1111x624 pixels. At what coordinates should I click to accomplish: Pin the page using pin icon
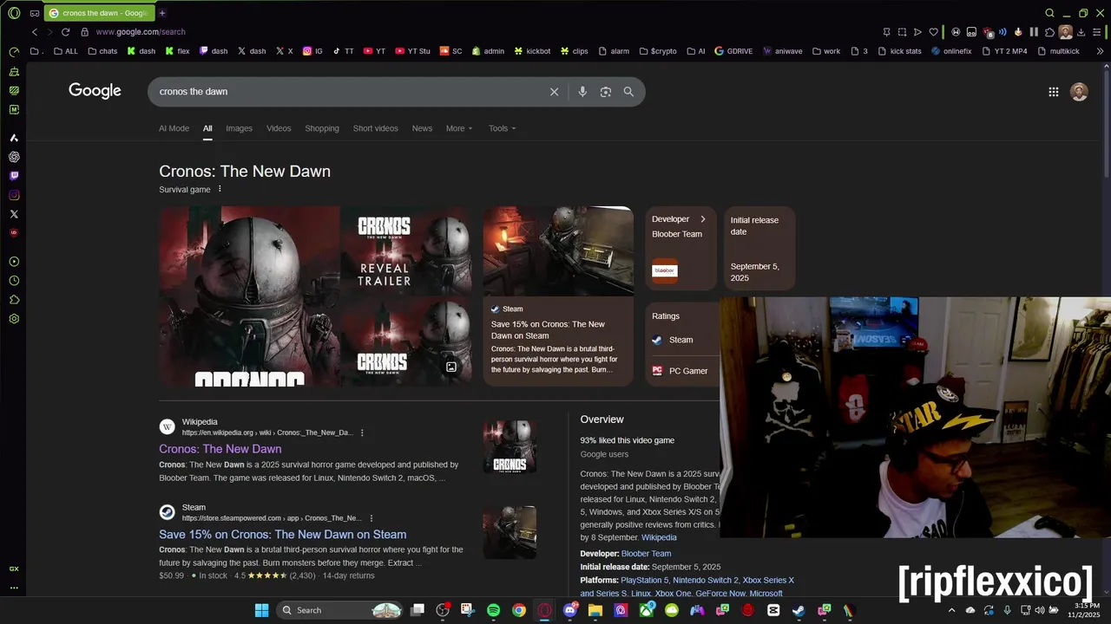(x=886, y=32)
